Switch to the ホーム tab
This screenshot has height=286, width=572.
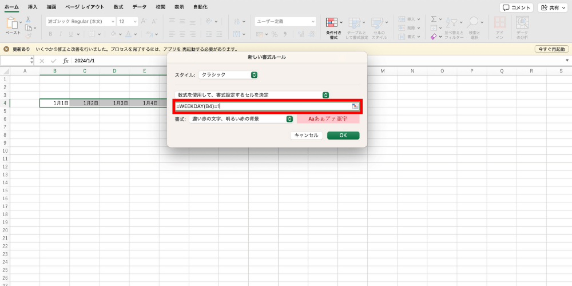pos(11,7)
